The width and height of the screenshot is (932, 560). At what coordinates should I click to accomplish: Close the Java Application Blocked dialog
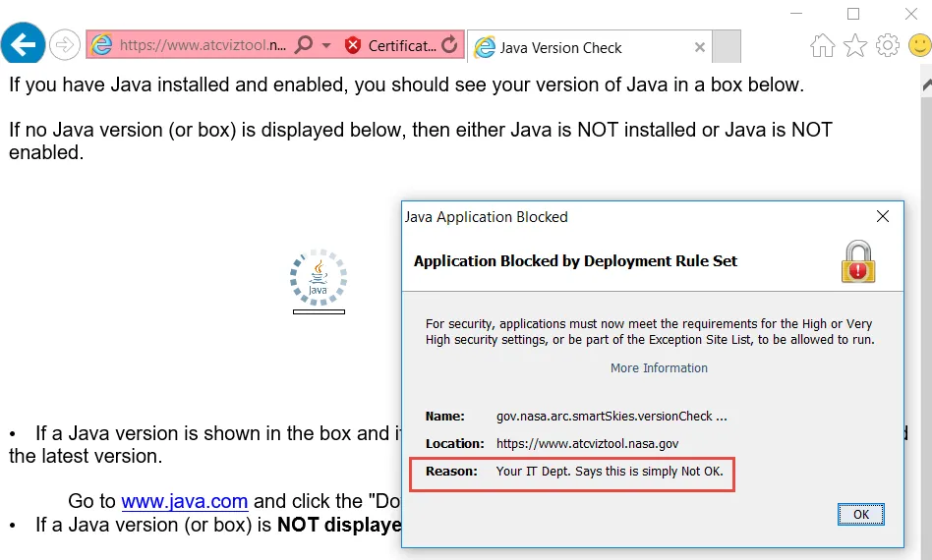pyautogui.click(x=883, y=216)
